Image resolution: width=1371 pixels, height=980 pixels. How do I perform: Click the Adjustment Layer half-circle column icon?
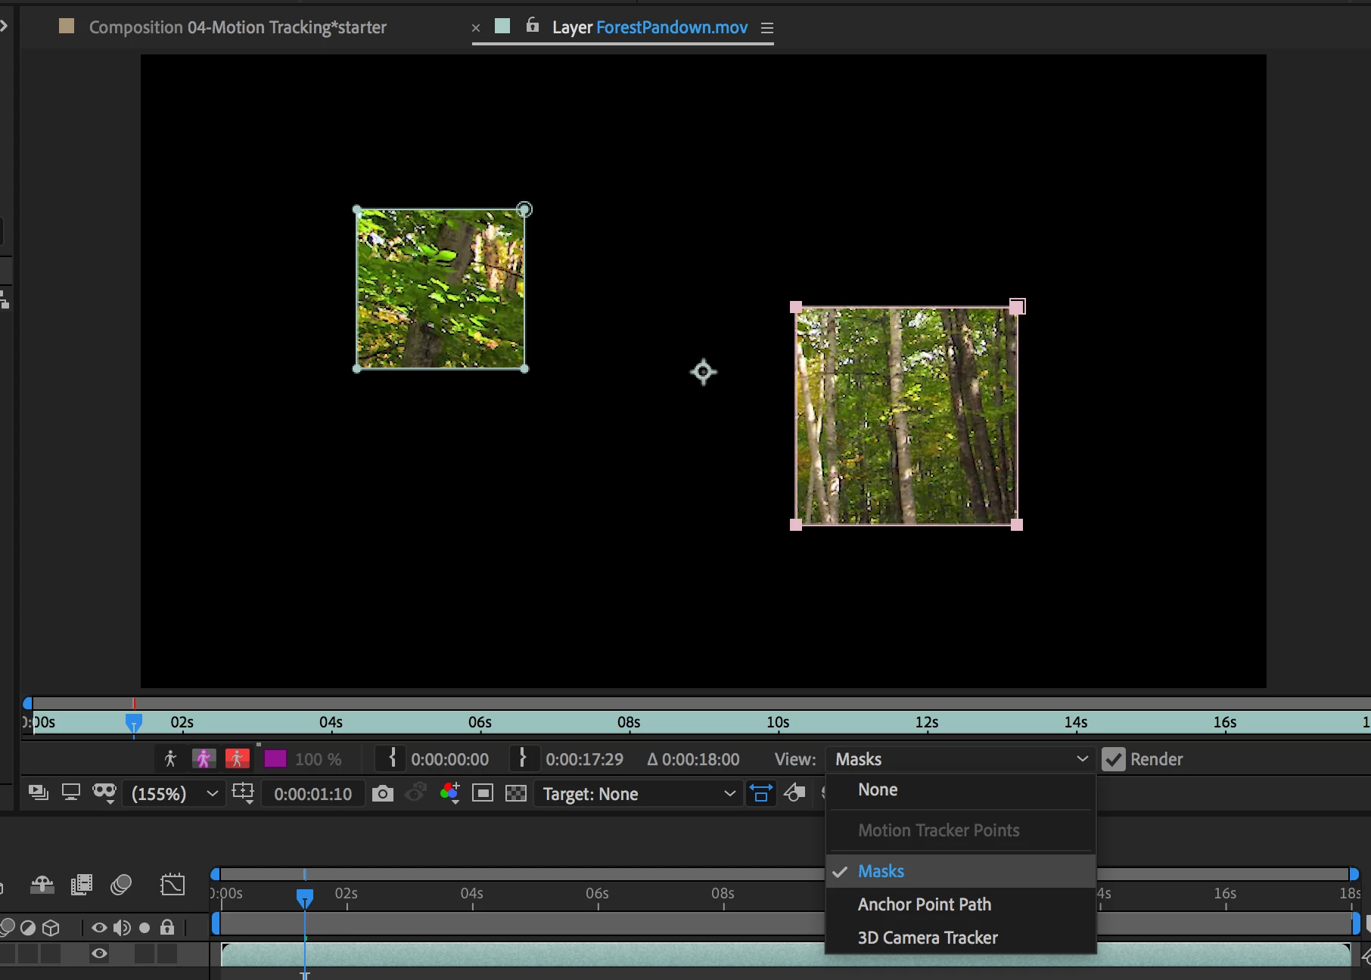[28, 928]
